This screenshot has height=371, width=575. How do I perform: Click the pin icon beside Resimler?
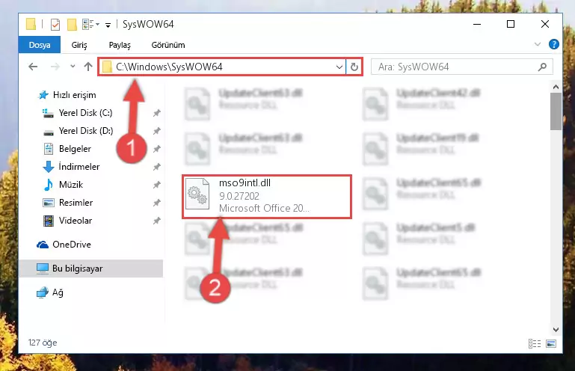pyautogui.click(x=156, y=203)
